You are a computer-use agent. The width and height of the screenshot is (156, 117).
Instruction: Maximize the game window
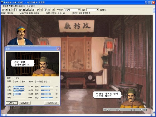[x=150, y=2]
